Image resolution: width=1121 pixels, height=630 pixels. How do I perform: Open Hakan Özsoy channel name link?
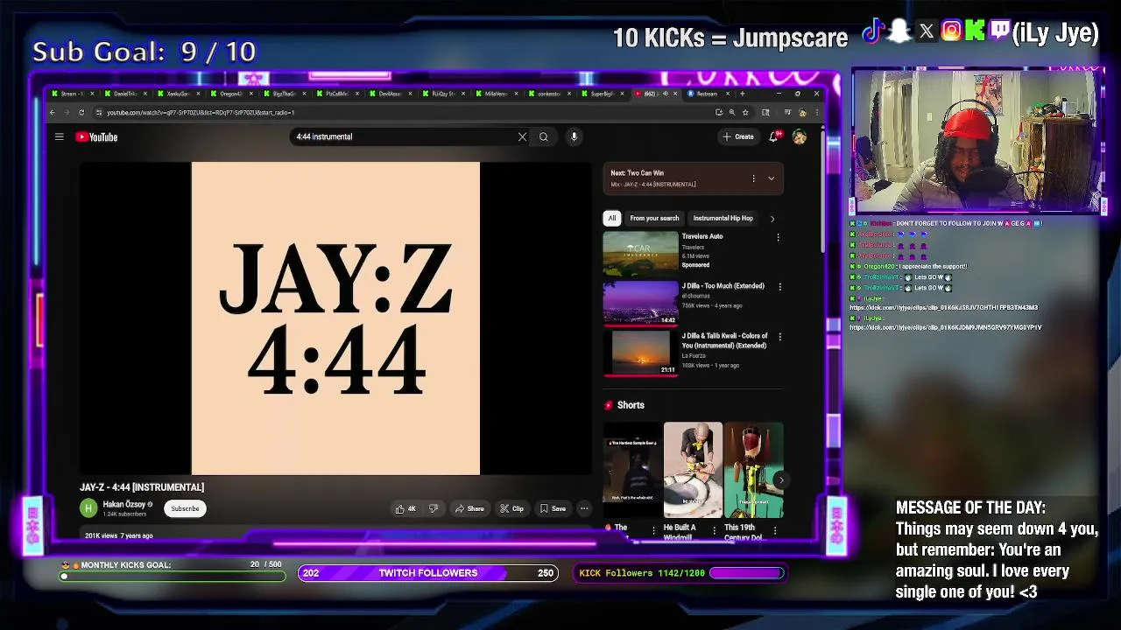(124, 505)
